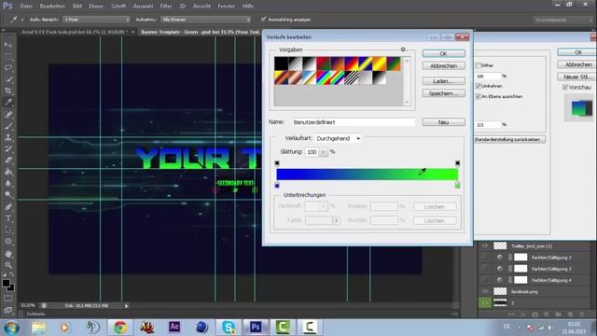
Task: Select the Clone Stamp tool
Action: 8,137
